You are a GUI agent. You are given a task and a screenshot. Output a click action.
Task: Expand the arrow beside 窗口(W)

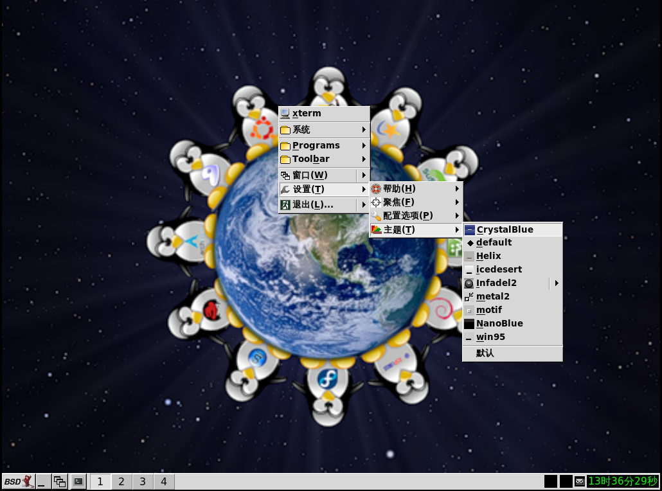coord(364,175)
